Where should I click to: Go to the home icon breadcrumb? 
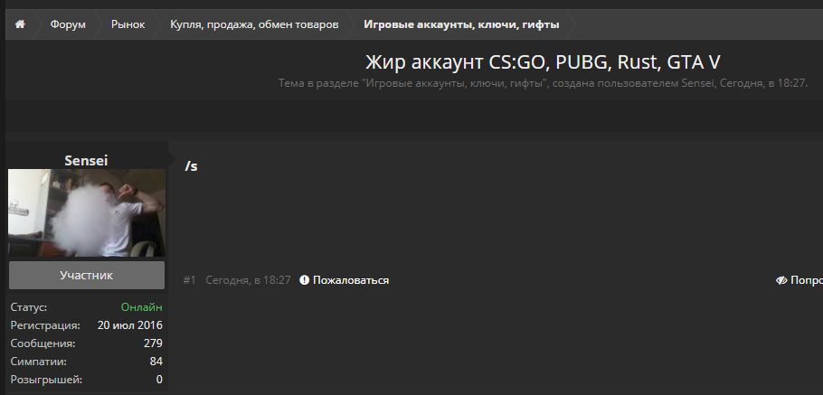[x=20, y=24]
